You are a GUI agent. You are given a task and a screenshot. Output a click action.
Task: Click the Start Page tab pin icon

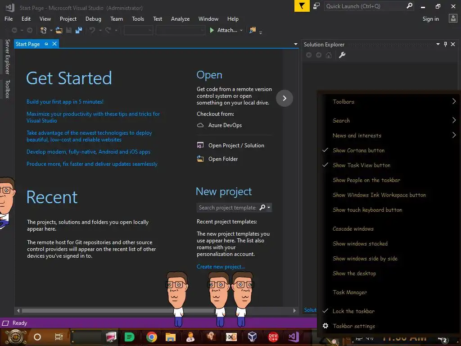[x=46, y=44]
